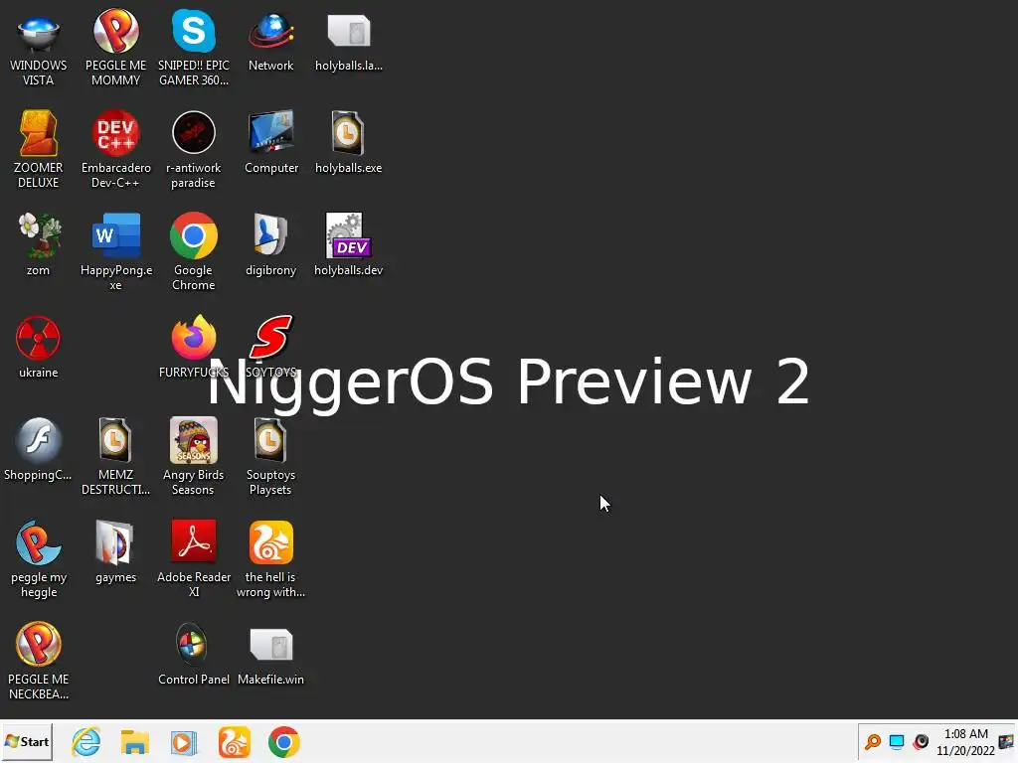Click the magnifier icon in the system tray
The image size is (1018, 763).
tap(873, 741)
